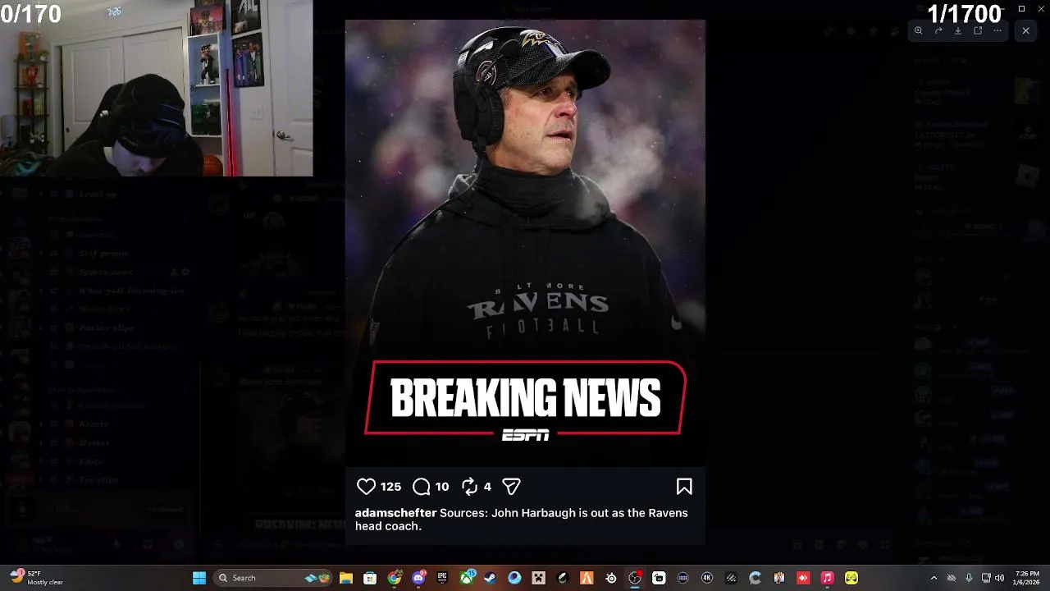1050x591 pixels.
Task: Open Steam from the taskbar
Action: pyautogui.click(x=491, y=578)
